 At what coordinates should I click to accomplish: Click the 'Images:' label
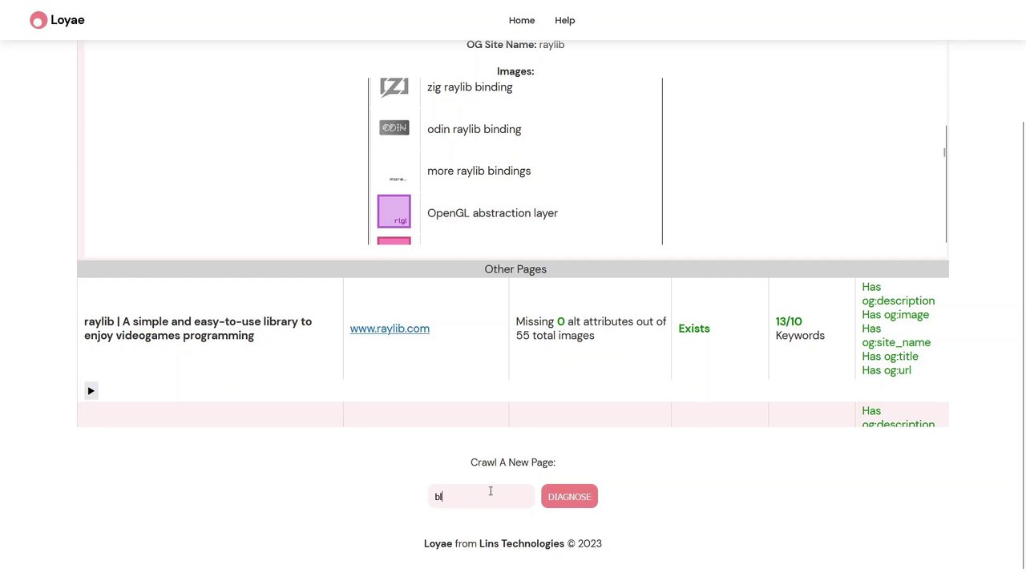[x=515, y=71]
